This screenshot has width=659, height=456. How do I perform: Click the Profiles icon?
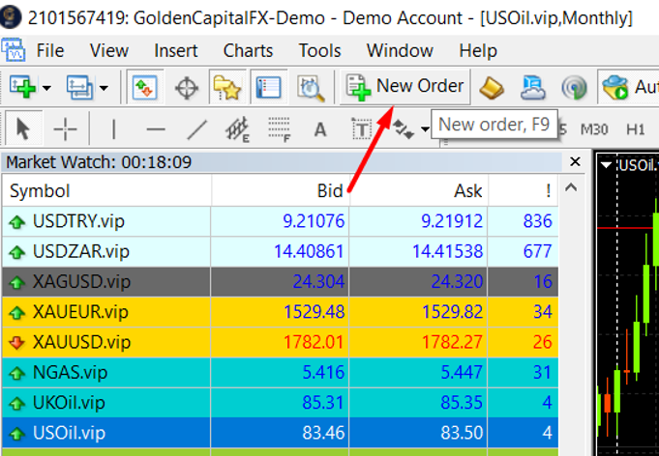[80, 87]
